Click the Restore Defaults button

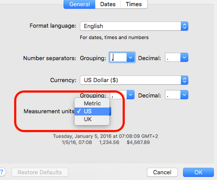40,172
